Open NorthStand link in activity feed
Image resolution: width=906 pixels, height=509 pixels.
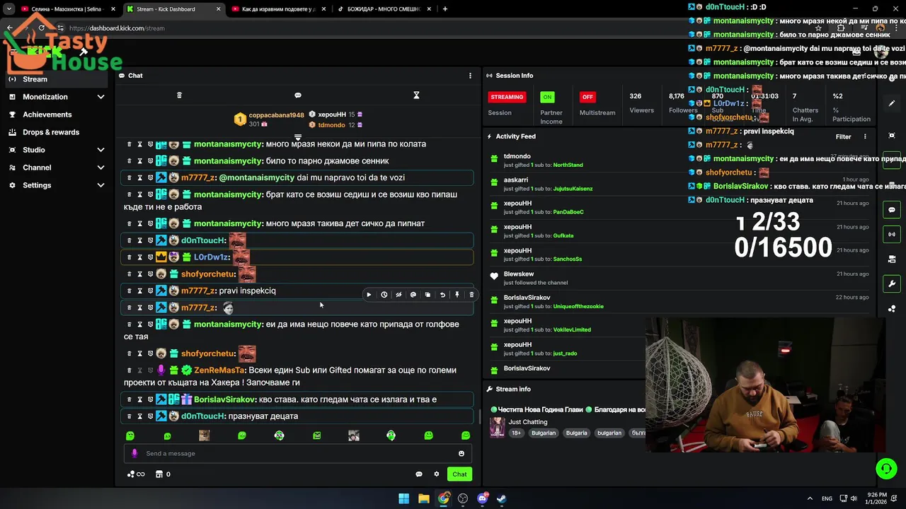tap(568, 165)
